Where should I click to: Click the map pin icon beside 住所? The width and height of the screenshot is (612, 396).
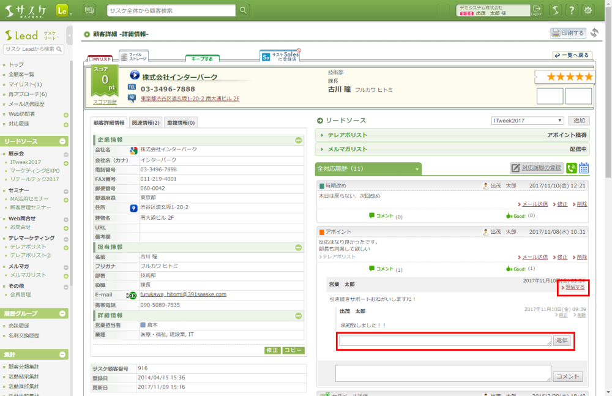[133, 208]
